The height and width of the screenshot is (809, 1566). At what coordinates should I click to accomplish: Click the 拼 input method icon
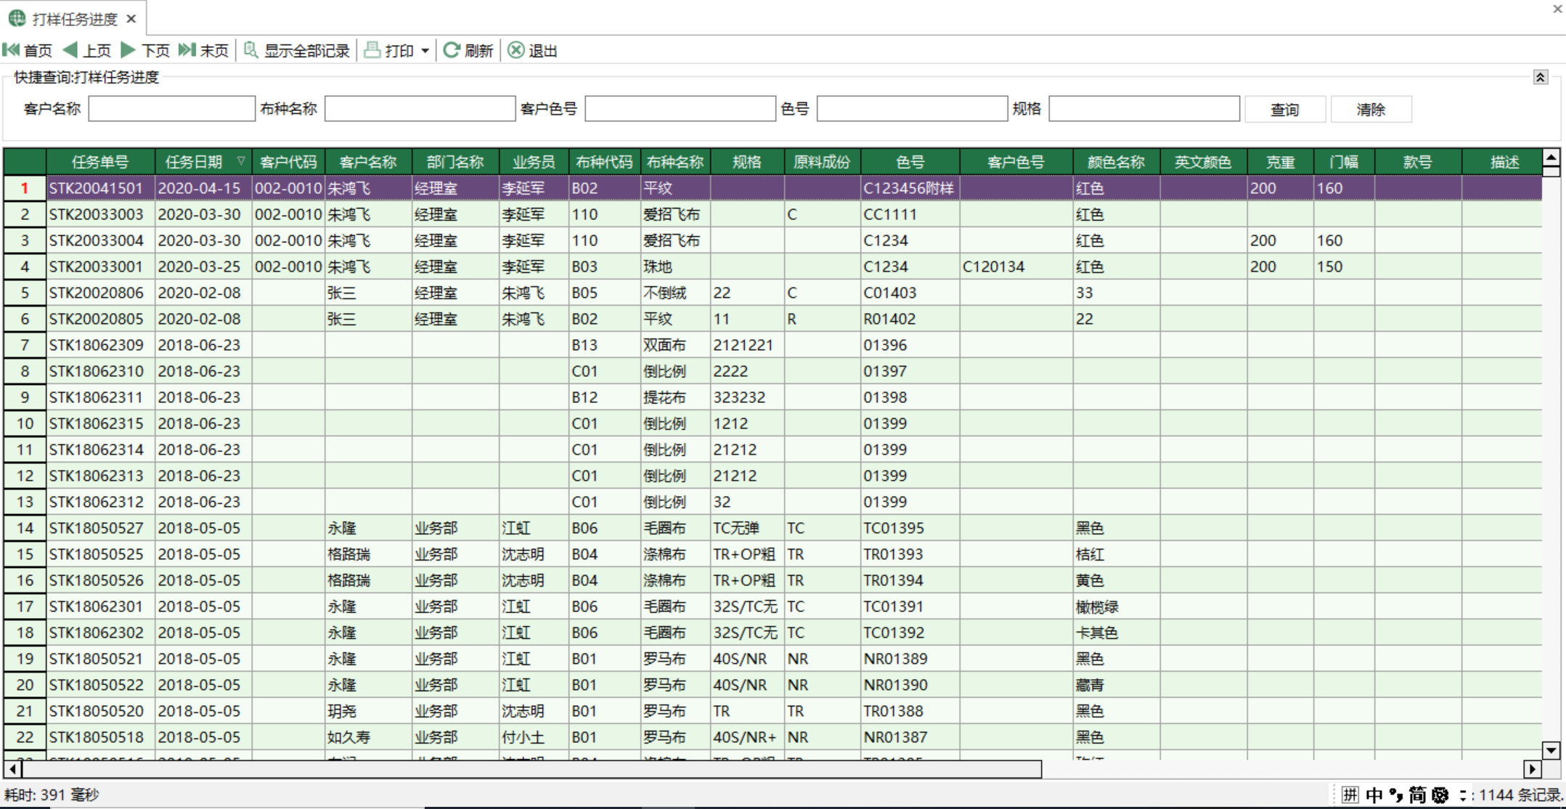(1350, 794)
